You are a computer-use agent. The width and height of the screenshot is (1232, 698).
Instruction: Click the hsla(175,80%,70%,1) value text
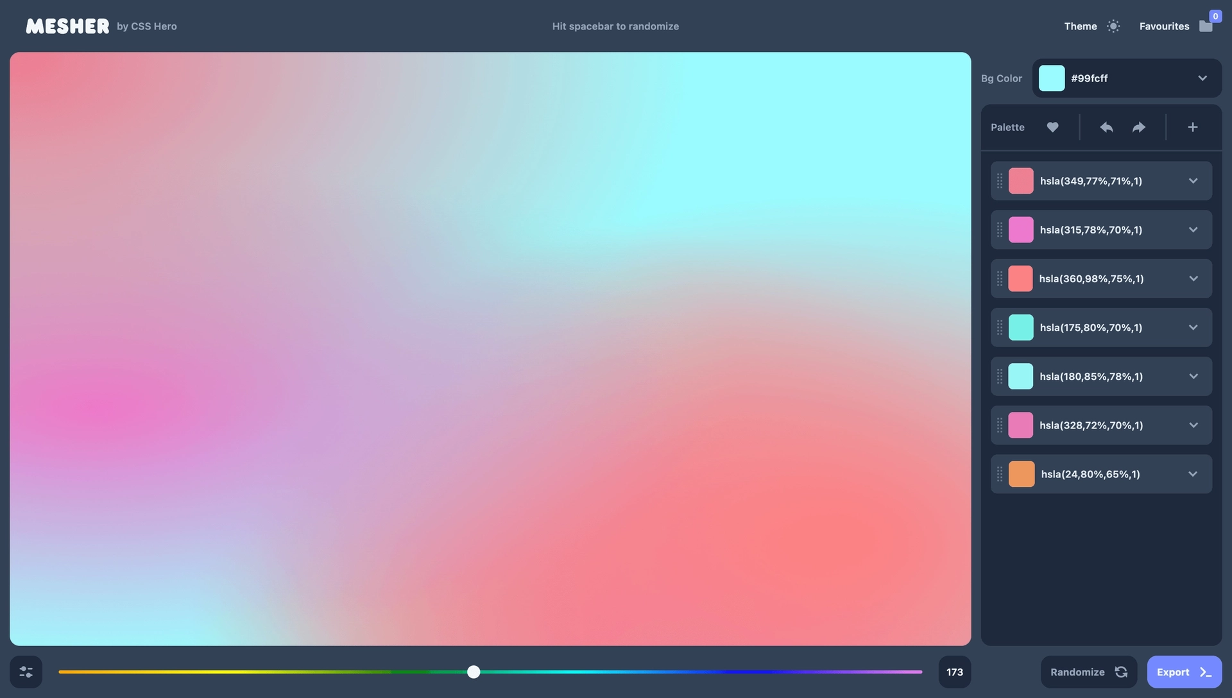1091,327
